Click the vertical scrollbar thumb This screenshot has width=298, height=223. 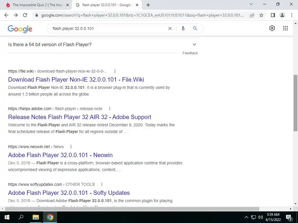[x=295, y=103]
